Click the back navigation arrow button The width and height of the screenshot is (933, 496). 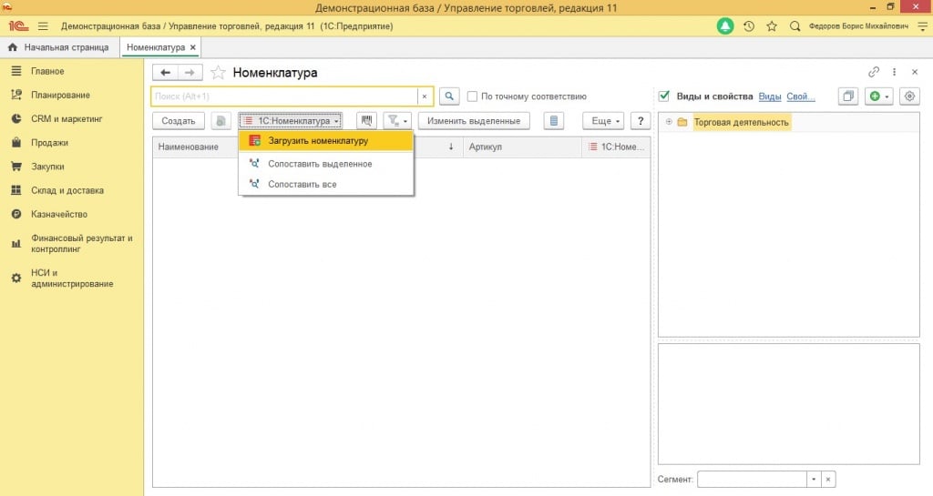click(165, 73)
